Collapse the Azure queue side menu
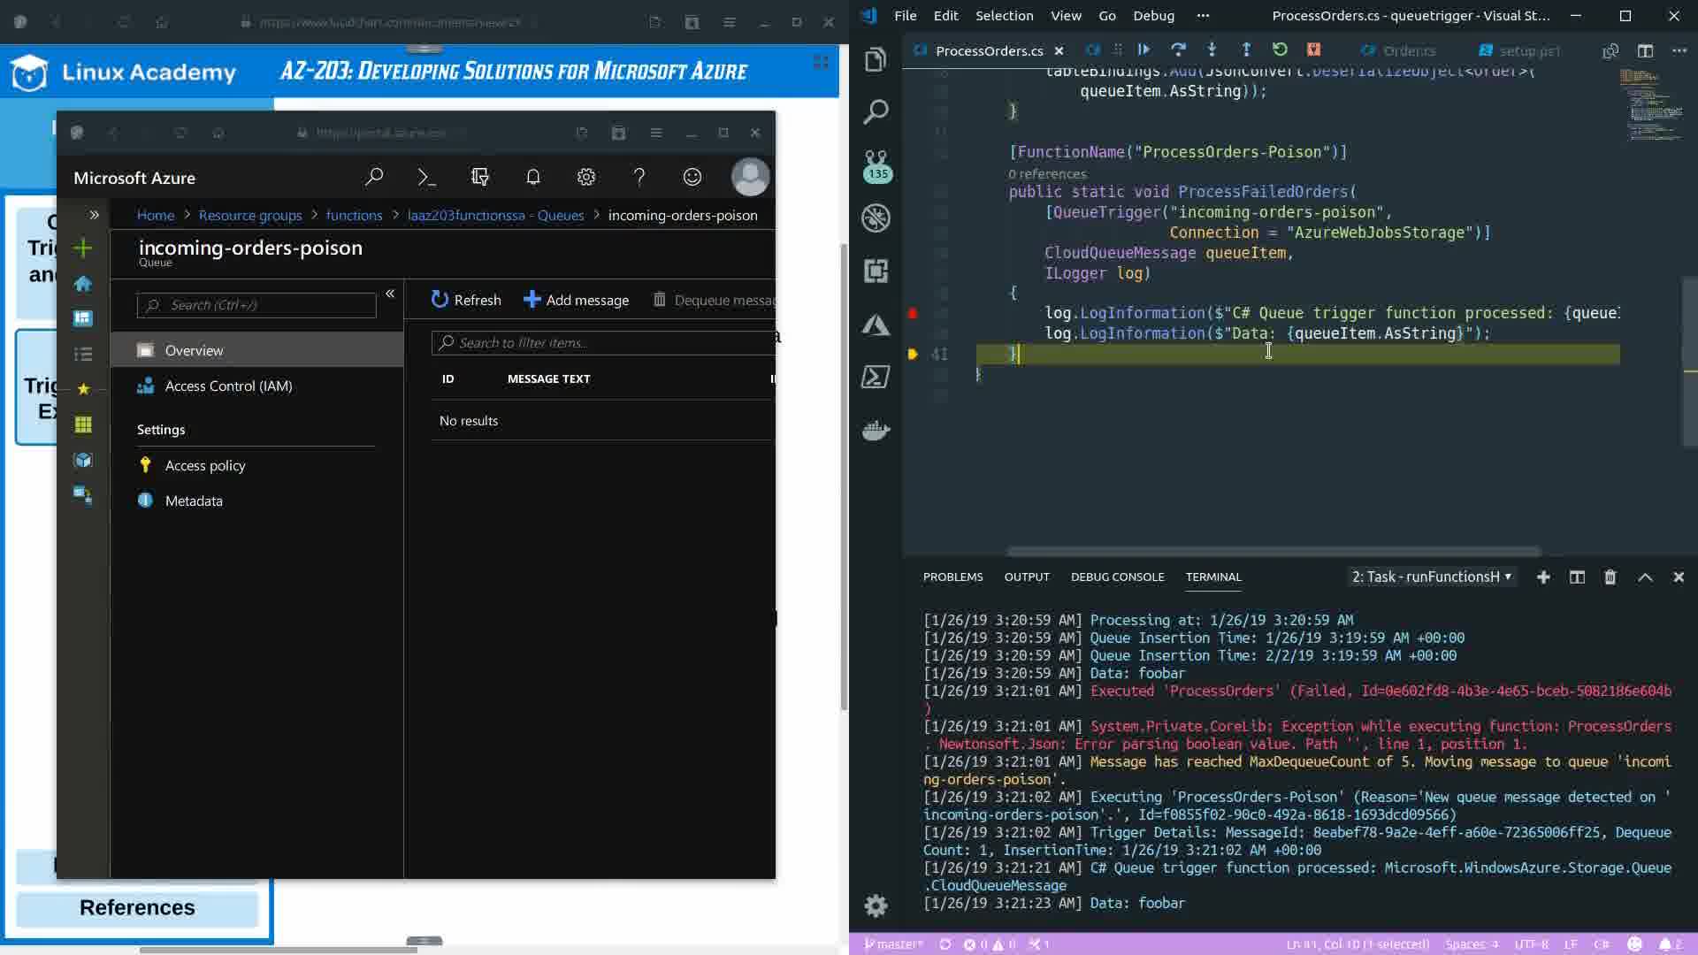Viewport: 1698px width, 955px height. point(390,294)
